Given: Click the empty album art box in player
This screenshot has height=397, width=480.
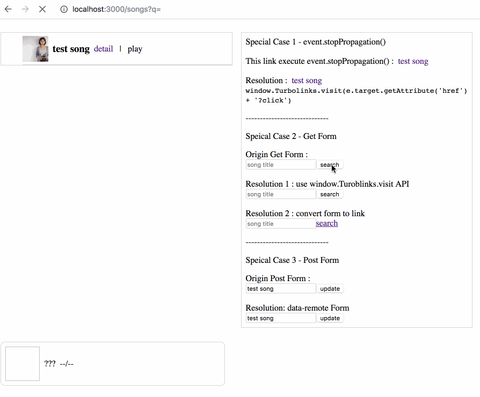Looking at the screenshot, I should (23, 364).
